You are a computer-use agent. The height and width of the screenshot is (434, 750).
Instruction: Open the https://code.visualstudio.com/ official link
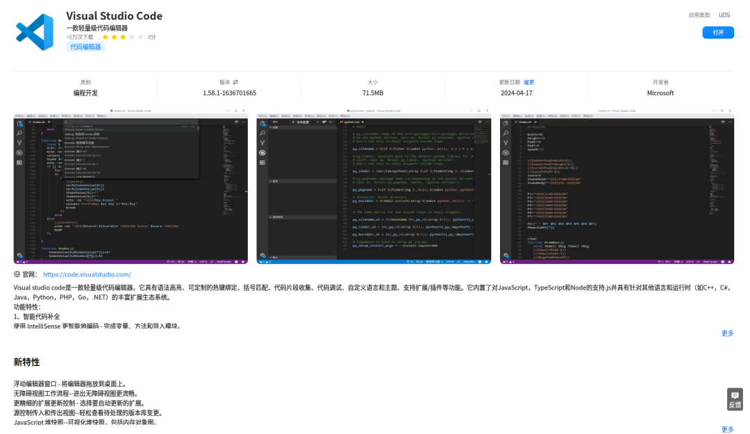tap(87, 274)
